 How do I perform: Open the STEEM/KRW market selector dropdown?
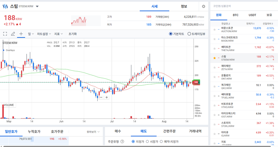37,6
